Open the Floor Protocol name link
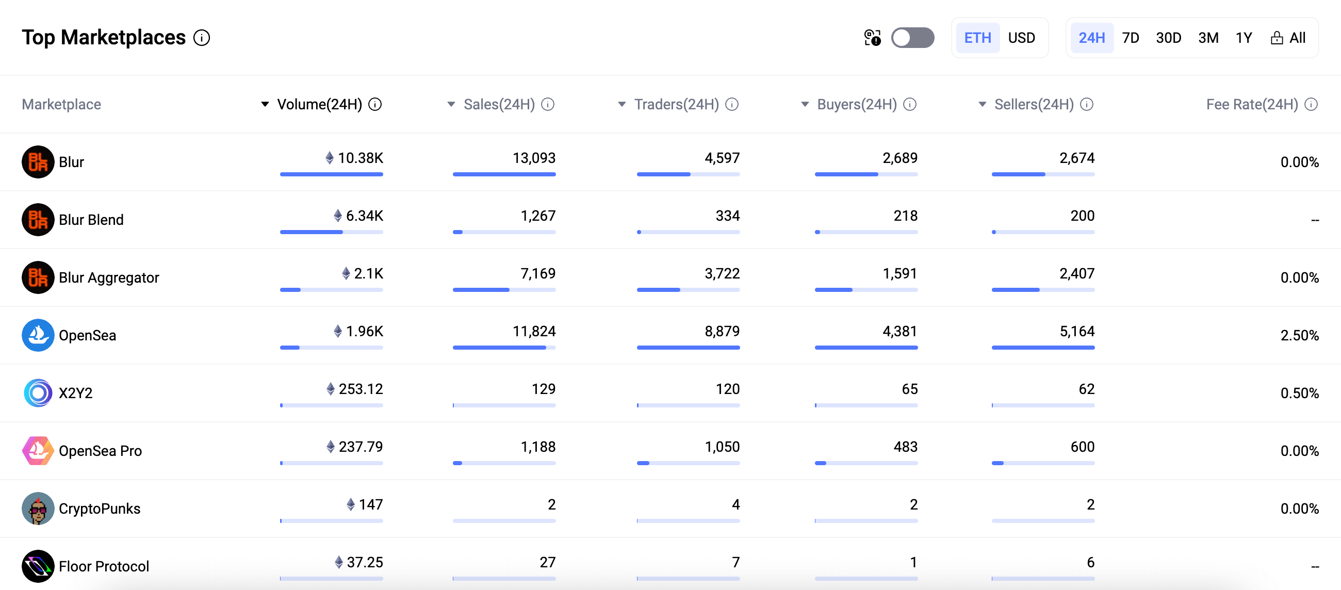Viewport: 1341px width, 590px height. 104,566
